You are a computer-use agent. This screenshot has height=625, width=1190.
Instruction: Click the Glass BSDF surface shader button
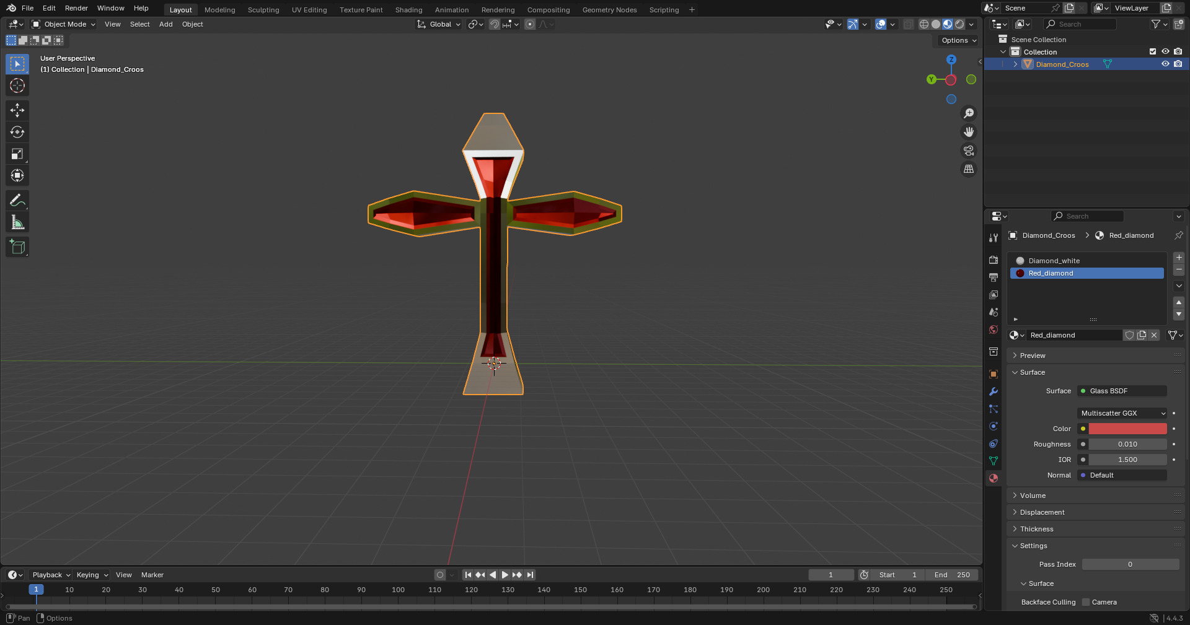pos(1122,391)
